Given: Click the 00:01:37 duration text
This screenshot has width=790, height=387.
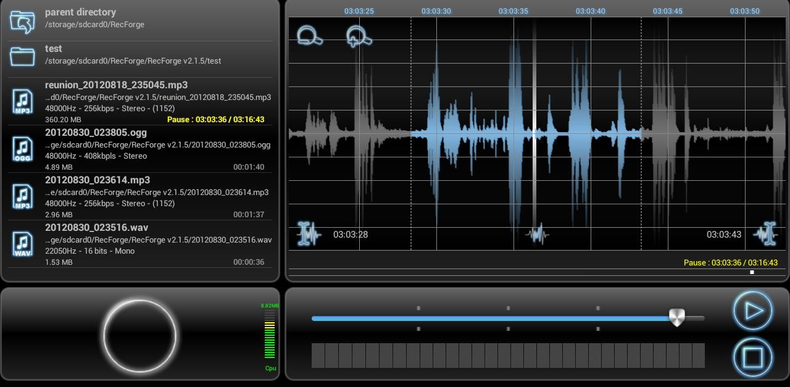Looking at the screenshot, I should [249, 215].
